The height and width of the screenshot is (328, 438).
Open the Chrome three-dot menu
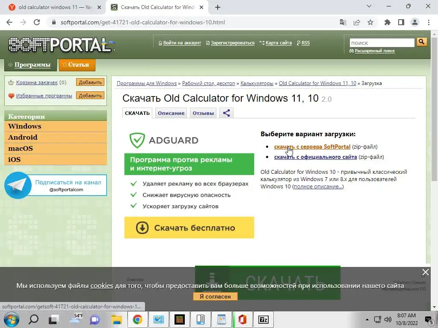point(429,22)
